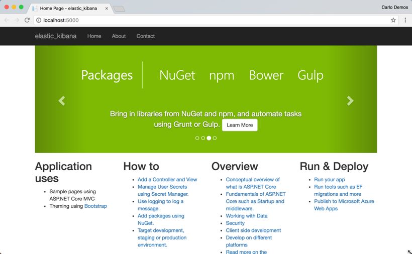Open the Client side development link
The height and width of the screenshot is (254, 412).
tap(253, 230)
